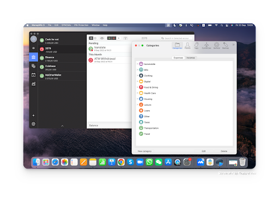Open the Currencies airplane icon
Viewport: 279px width, 198px height.
(x=207, y=45)
